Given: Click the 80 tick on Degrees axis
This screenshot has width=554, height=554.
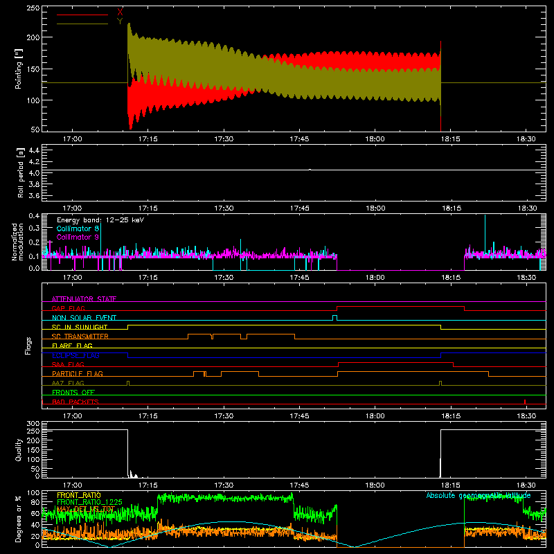Looking at the screenshot, I should 35,502.
